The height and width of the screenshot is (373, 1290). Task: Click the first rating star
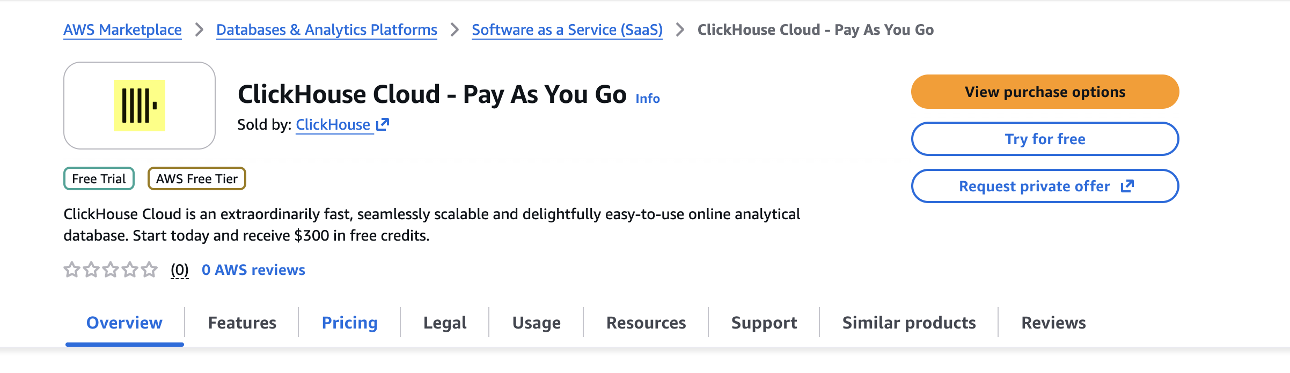point(72,270)
